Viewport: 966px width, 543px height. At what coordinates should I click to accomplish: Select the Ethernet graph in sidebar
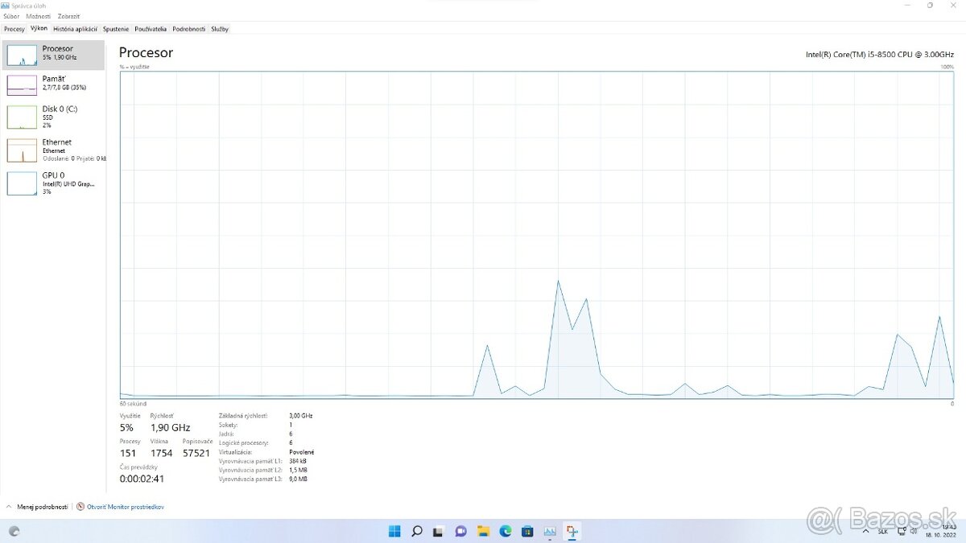22,150
